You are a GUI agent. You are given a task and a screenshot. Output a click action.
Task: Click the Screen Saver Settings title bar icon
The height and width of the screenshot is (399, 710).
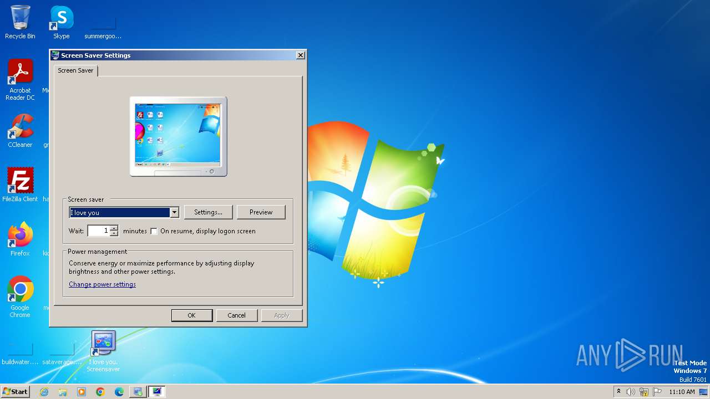tap(55, 55)
